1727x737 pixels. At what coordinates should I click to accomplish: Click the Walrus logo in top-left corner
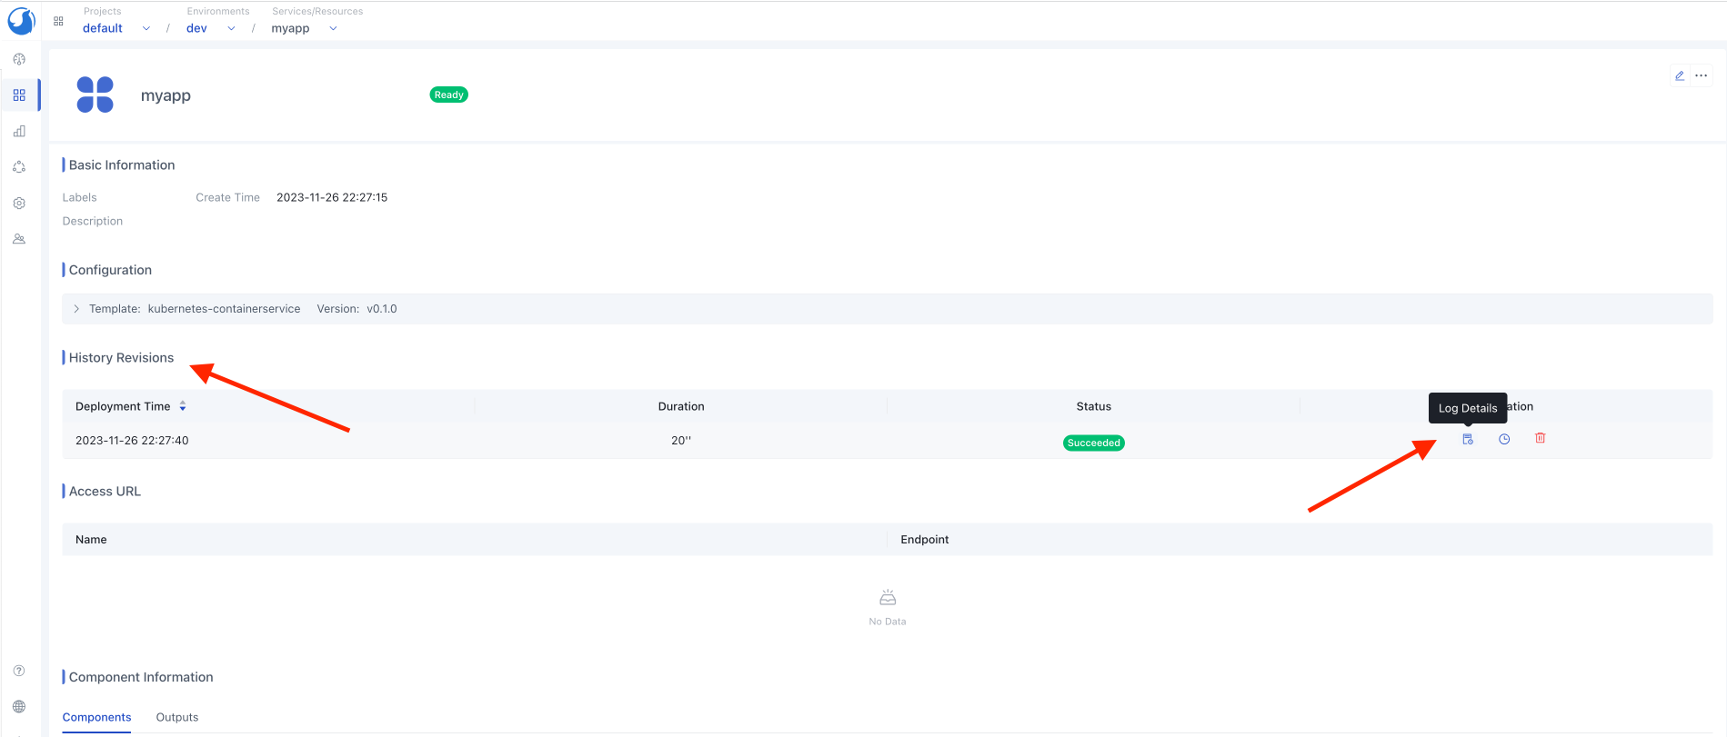pyautogui.click(x=21, y=20)
